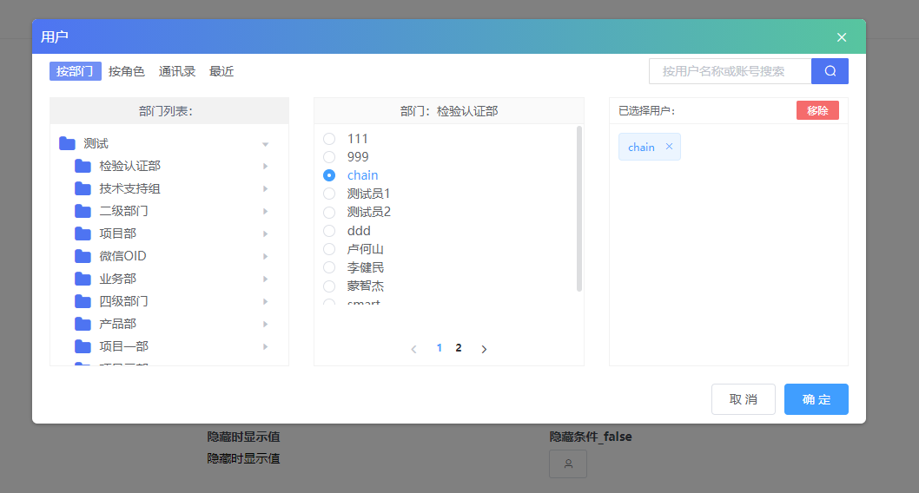Expand the 业务部 tree node arrow
This screenshot has width=919, height=493.
(x=266, y=279)
